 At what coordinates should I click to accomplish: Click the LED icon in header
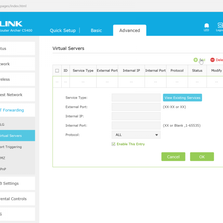point(206,26)
